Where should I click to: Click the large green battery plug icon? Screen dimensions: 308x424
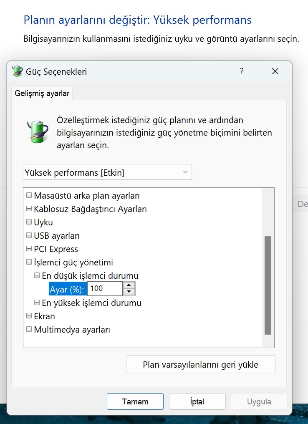click(x=38, y=131)
